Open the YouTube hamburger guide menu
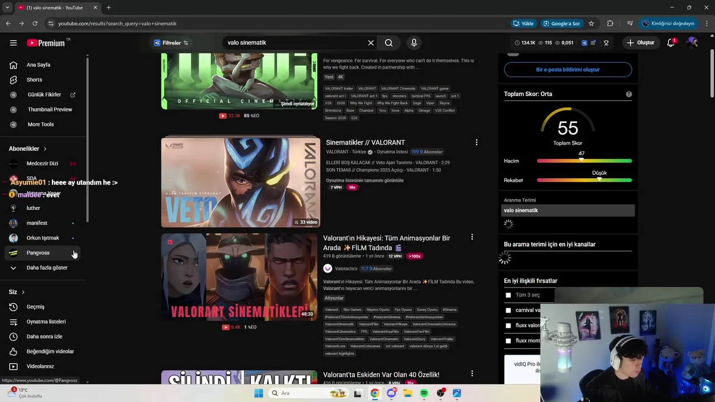This screenshot has width=715, height=402. pos(13,42)
